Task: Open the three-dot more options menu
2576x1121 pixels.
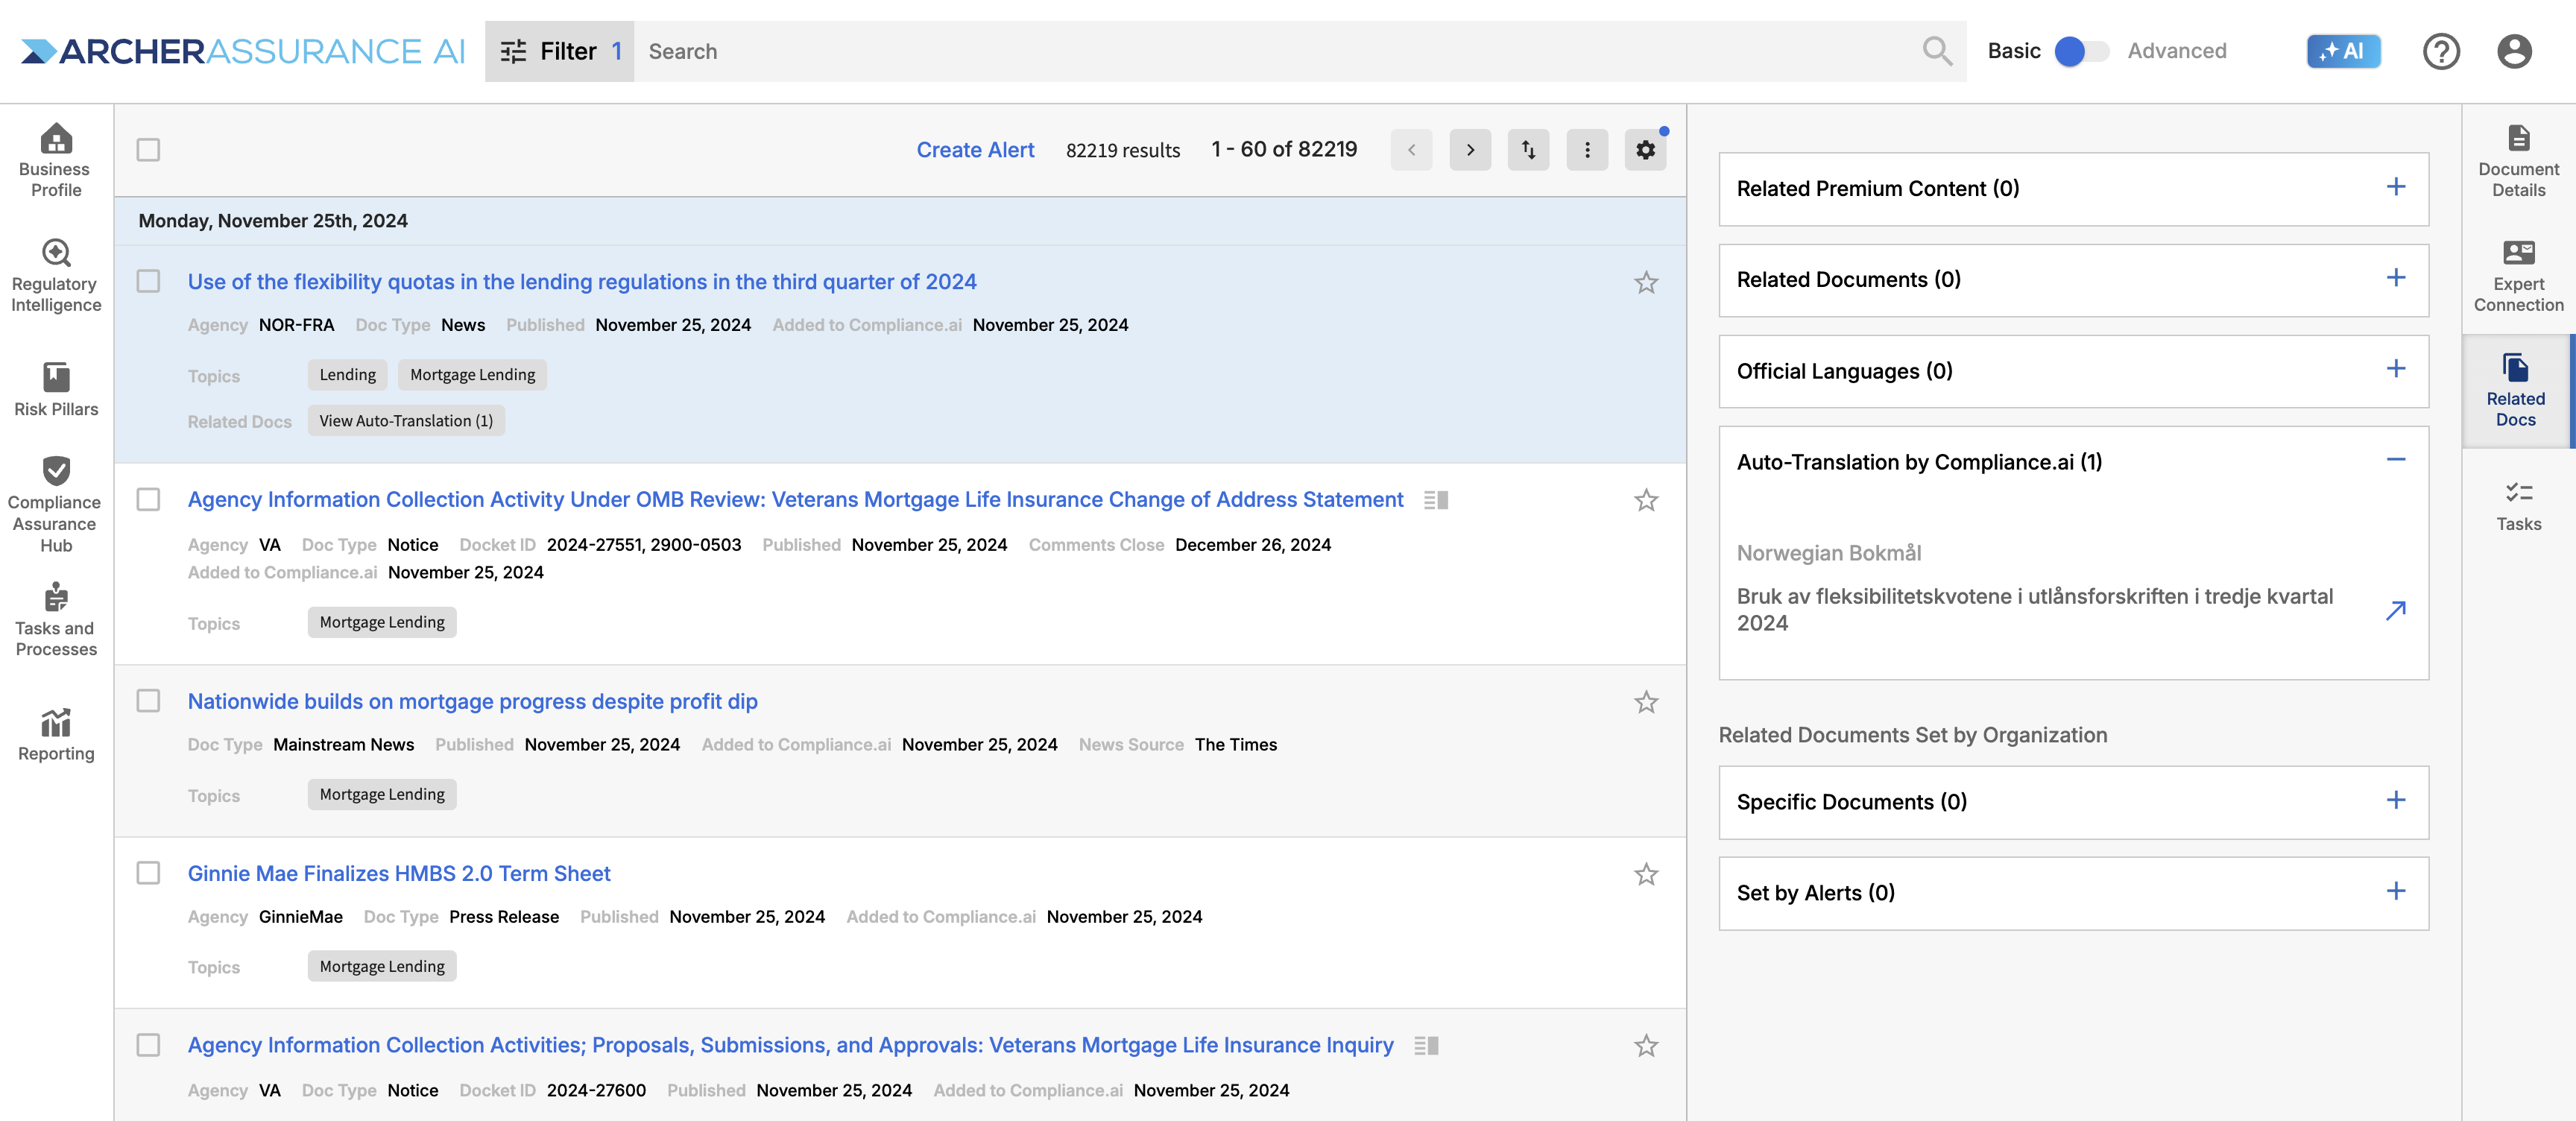Action: click(1587, 150)
